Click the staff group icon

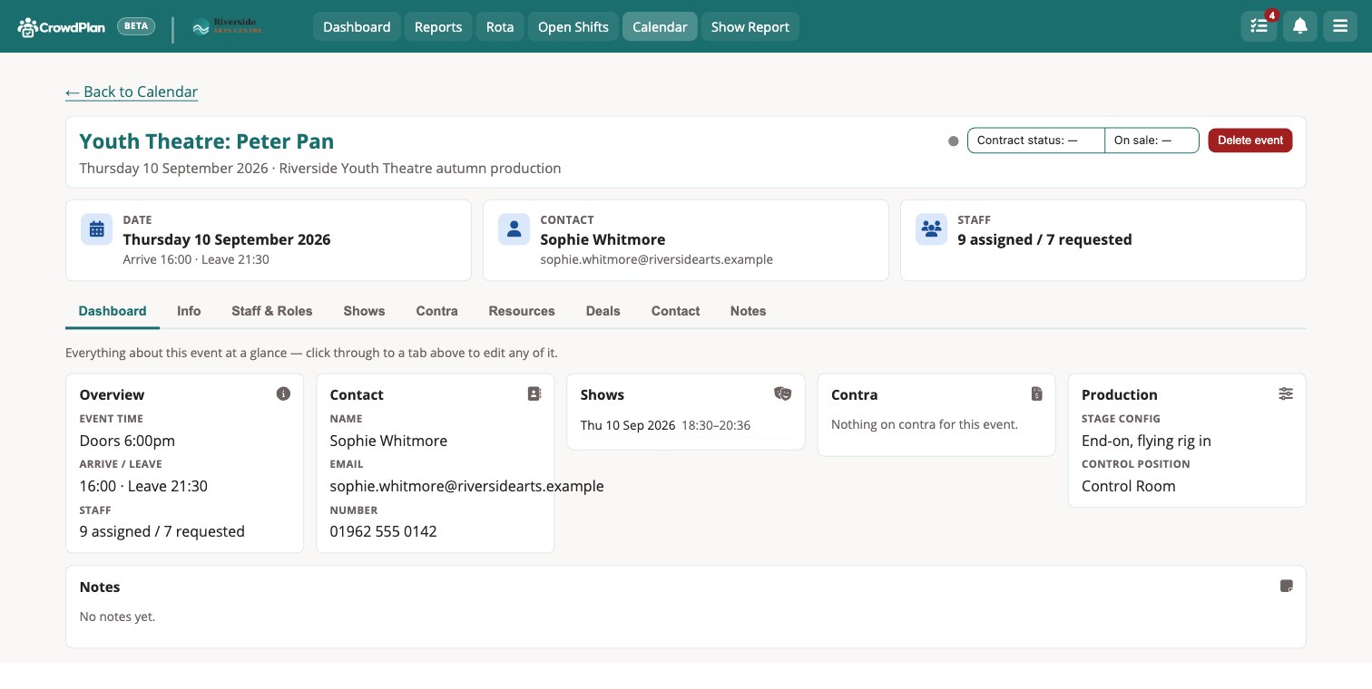coord(932,229)
